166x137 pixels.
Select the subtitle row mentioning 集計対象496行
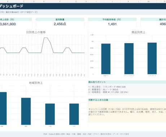pos(83,12)
